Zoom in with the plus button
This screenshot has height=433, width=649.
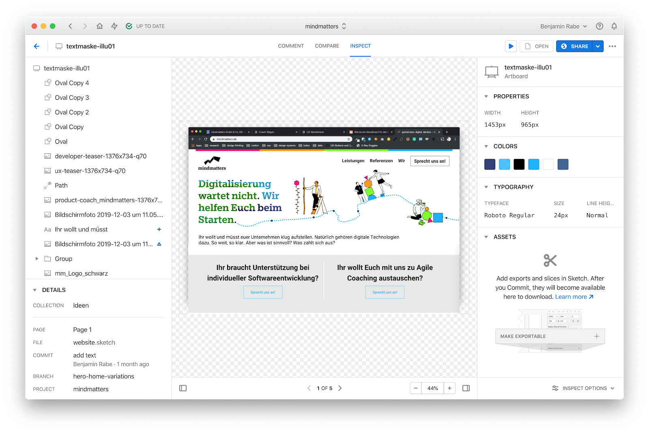pyautogui.click(x=449, y=388)
